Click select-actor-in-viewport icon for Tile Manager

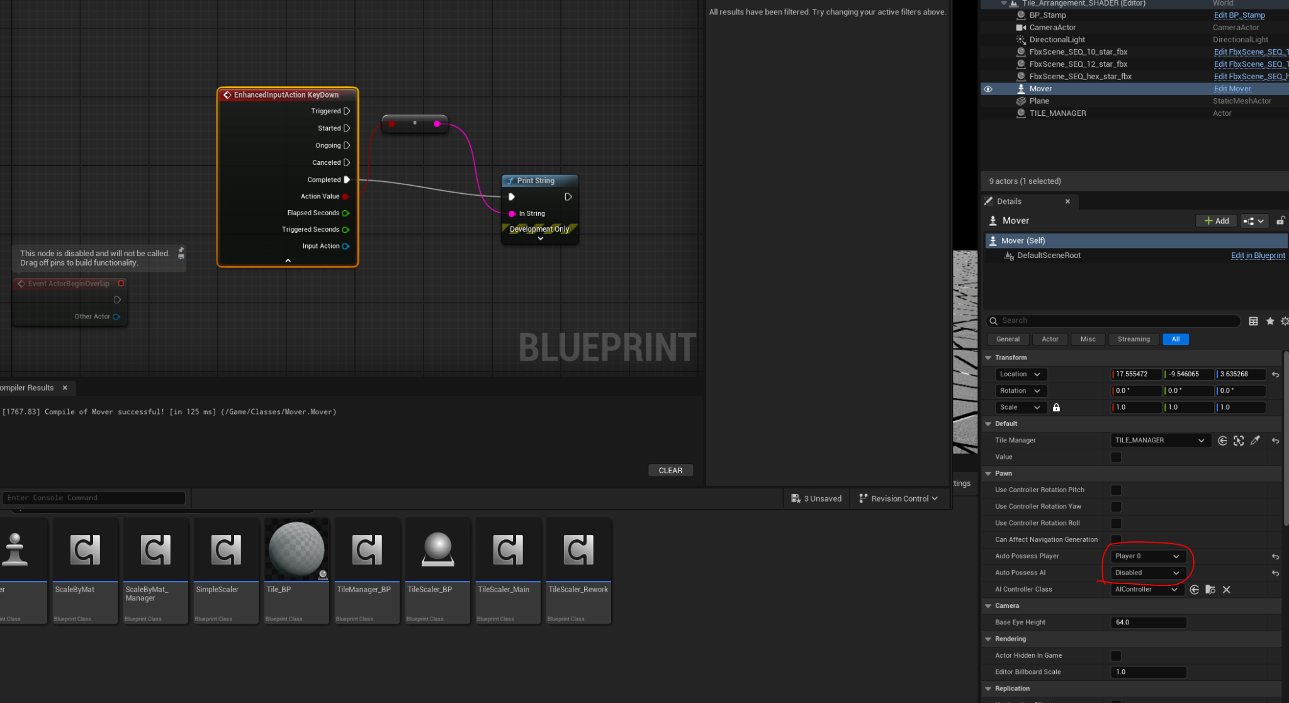tap(1239, 441)
